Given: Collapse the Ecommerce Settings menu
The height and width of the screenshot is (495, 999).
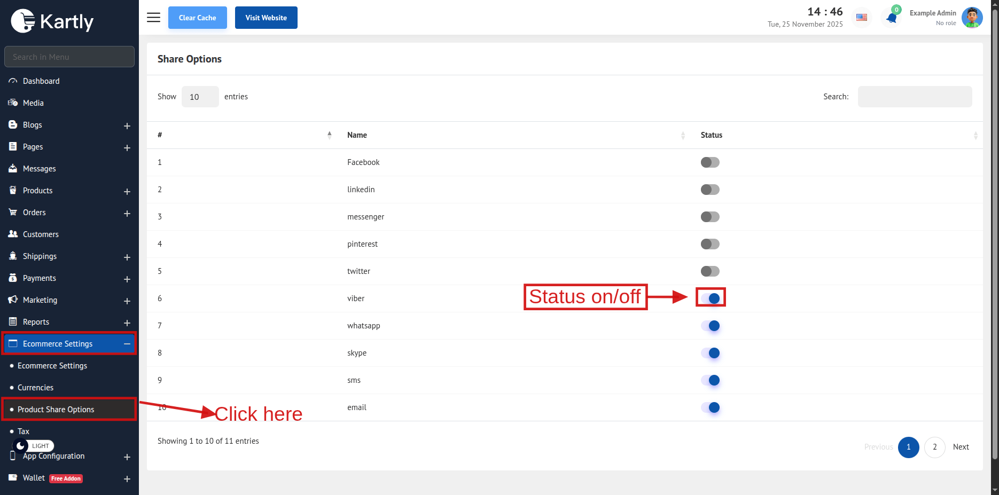Looking at the screenshot, I should pyautogui.click(x=127, y=344).
